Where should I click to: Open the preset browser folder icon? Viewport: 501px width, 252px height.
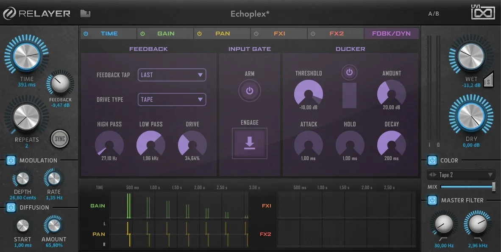pos(85,13)
